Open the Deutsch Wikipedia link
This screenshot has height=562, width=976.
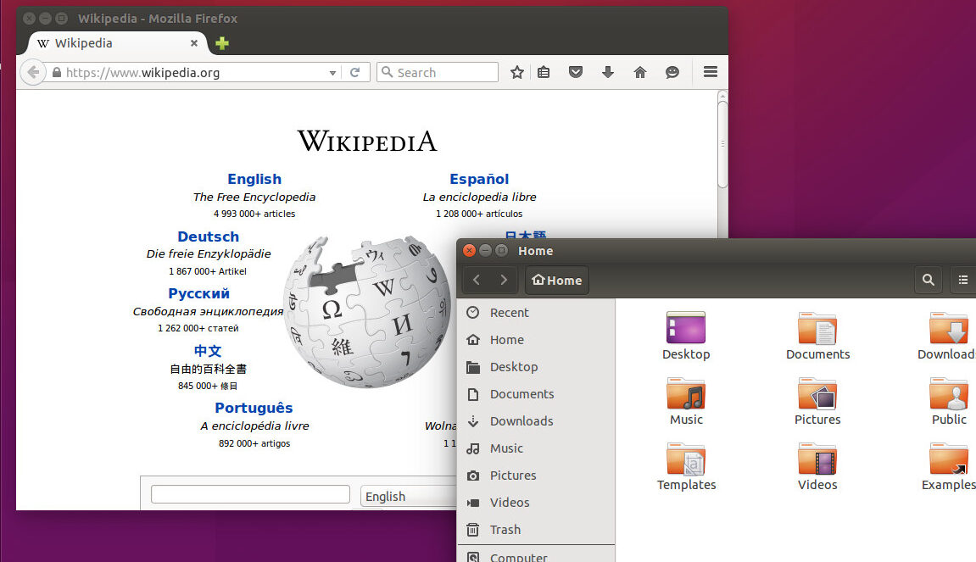point(209,236)
